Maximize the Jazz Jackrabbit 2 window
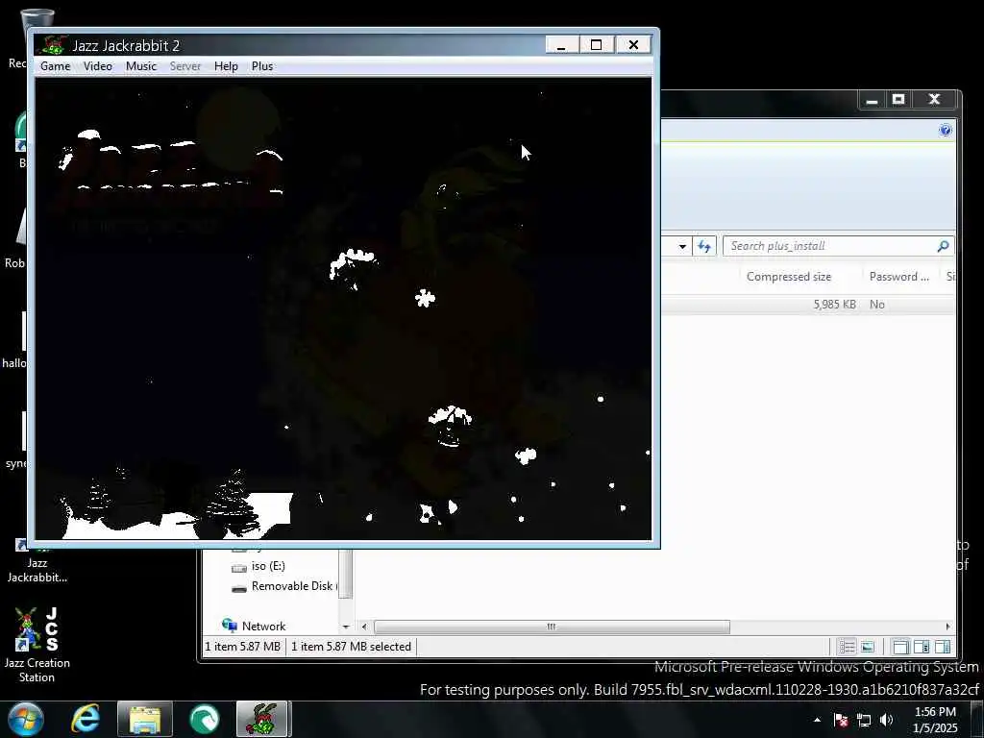Image resolution: width=984 pixels, height=738 pixels. click(x=596, y=44)
